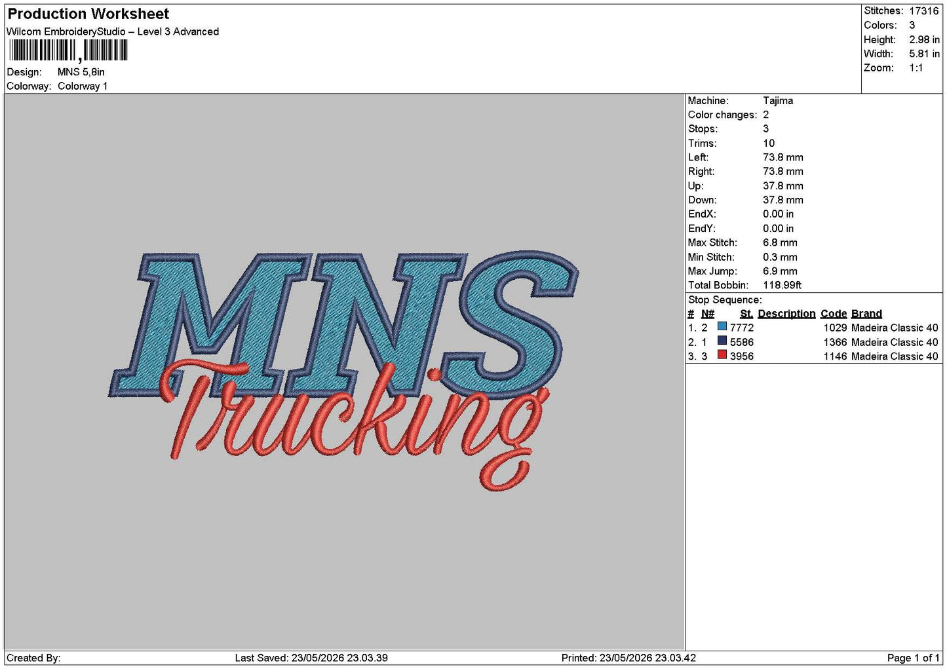
Task: Click the stitch count '3956' in stop sequence
Action: point(742,356)
